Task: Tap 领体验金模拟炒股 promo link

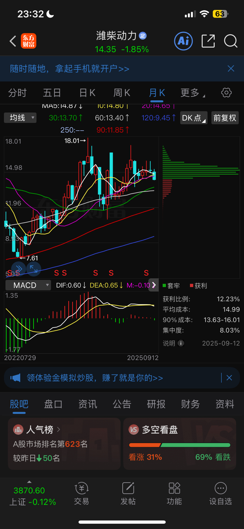Action: coord(95,378)
